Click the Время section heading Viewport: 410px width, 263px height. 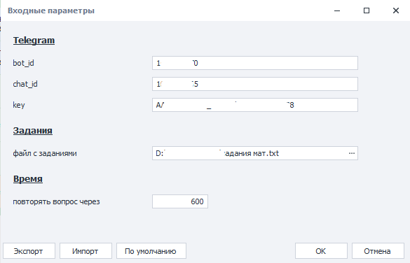tap(28, 179)
